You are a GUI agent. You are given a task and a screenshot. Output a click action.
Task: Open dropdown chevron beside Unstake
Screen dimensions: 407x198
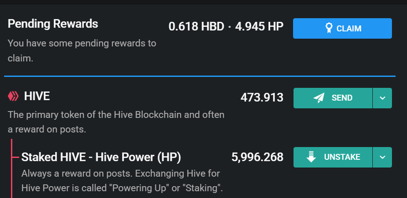[382, 157]
